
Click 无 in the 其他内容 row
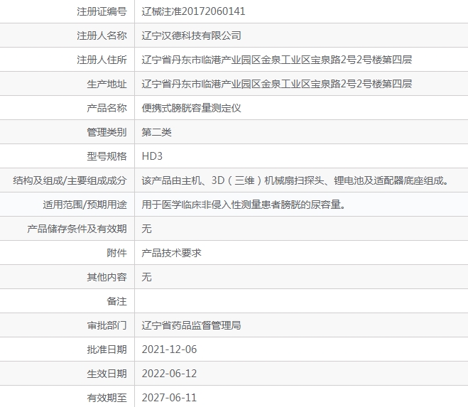[x=146, y=277]
